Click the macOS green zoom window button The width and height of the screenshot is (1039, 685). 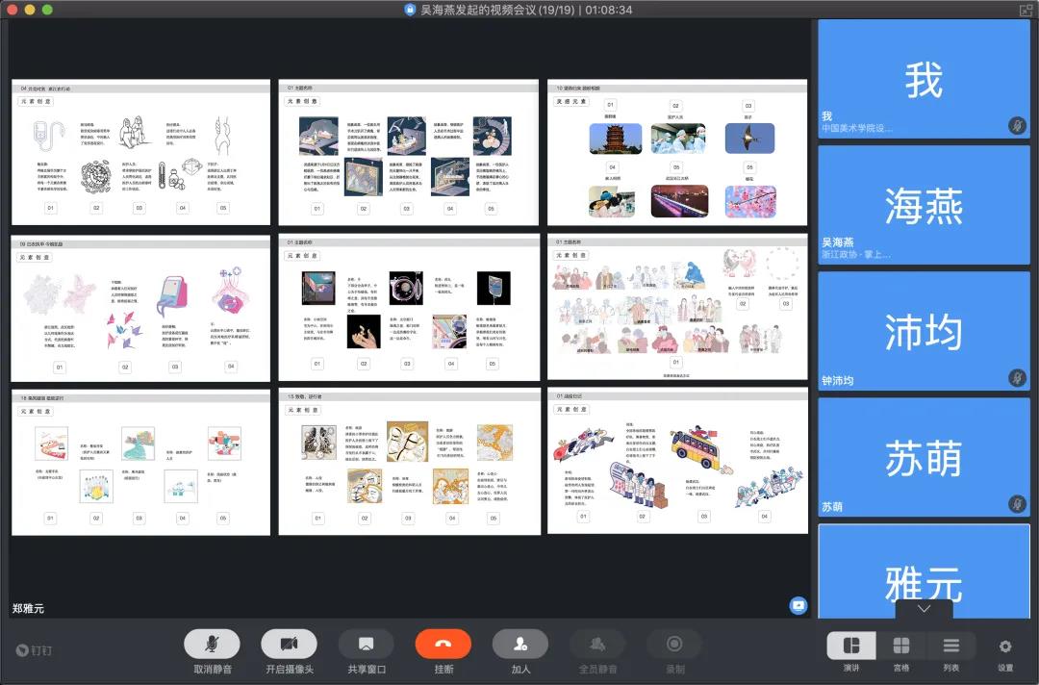click(46, 10)
